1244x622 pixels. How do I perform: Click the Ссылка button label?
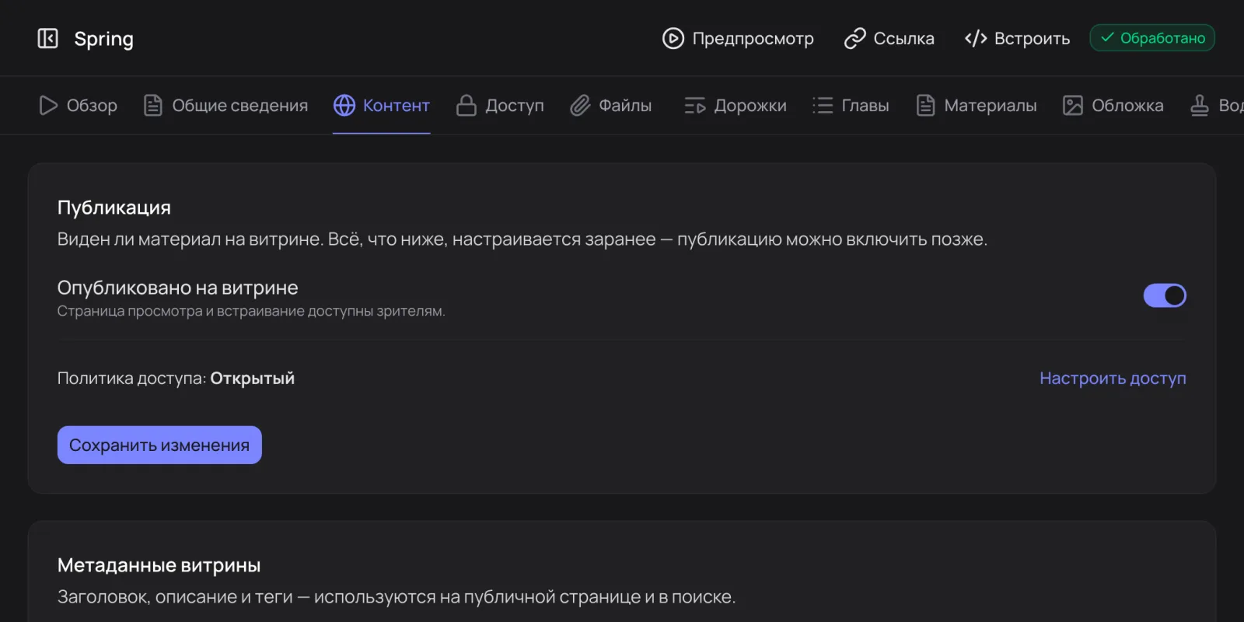[x=904, y=38]
